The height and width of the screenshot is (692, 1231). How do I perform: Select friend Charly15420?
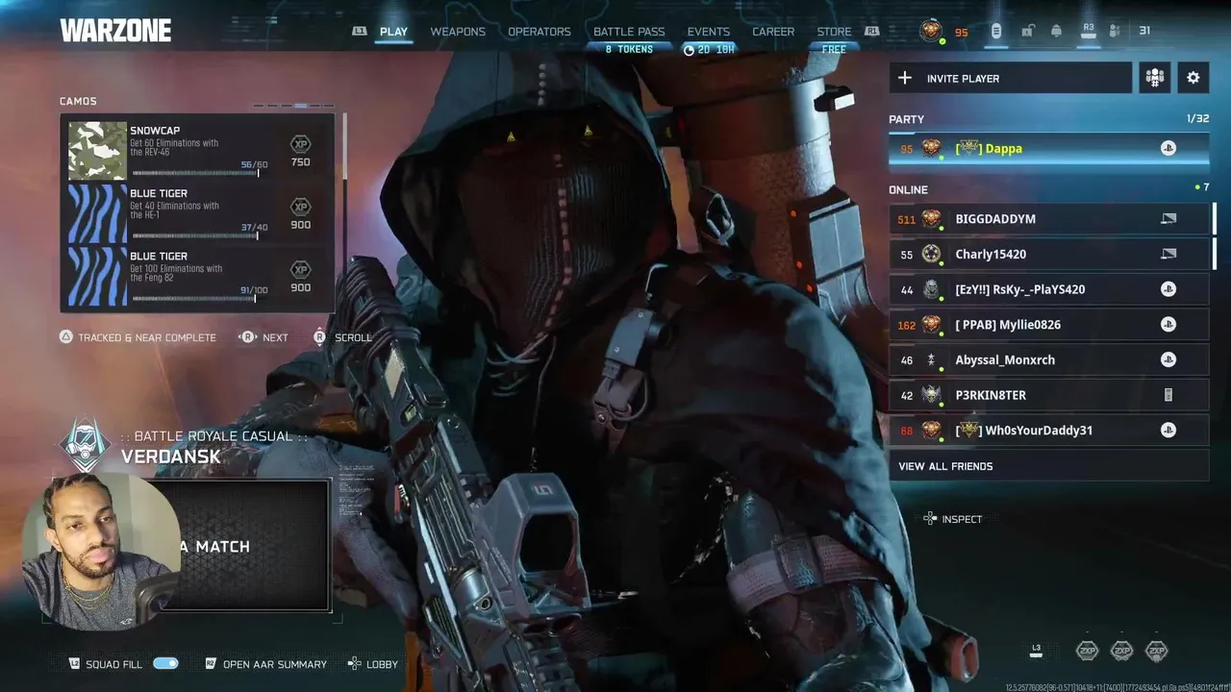coord(1048,255)
